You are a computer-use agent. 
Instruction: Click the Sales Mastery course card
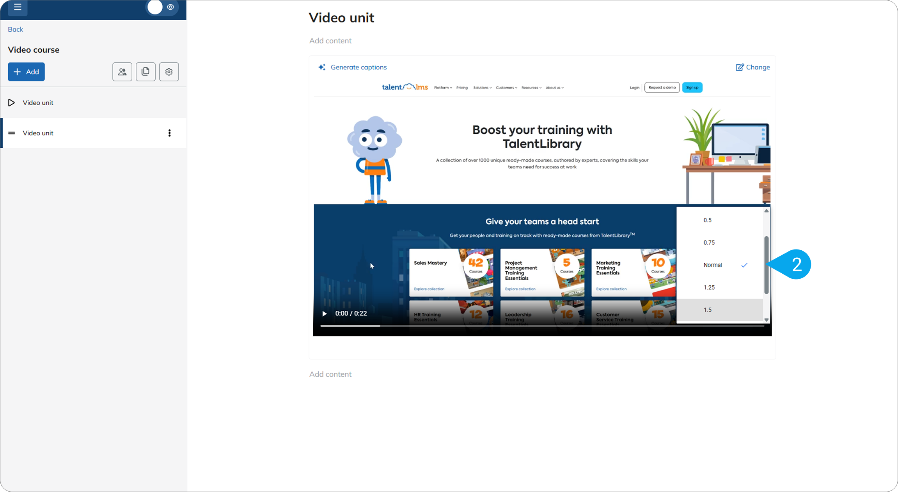point(451,273)
